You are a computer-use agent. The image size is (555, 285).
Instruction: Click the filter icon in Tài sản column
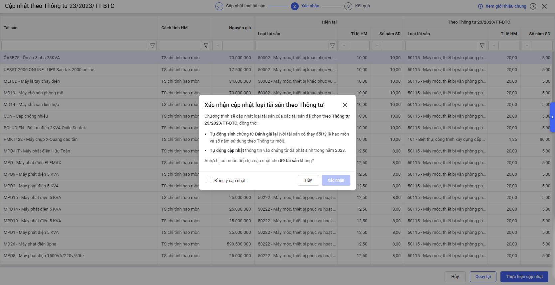click(x=152, y=46)
